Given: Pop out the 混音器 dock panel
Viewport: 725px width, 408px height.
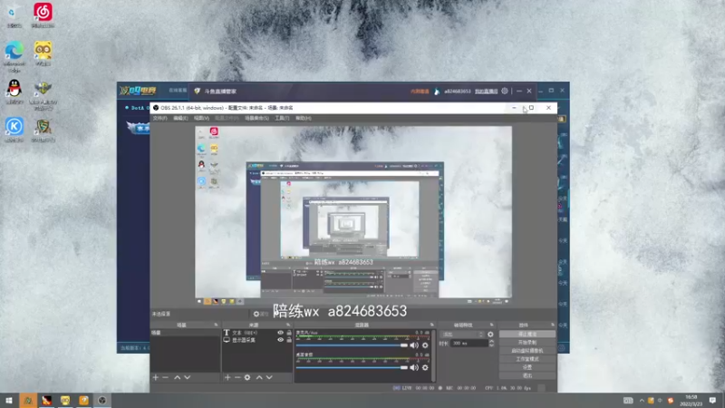Looking at the screenshot, I should pyautogui.click(x=432, y=325).
